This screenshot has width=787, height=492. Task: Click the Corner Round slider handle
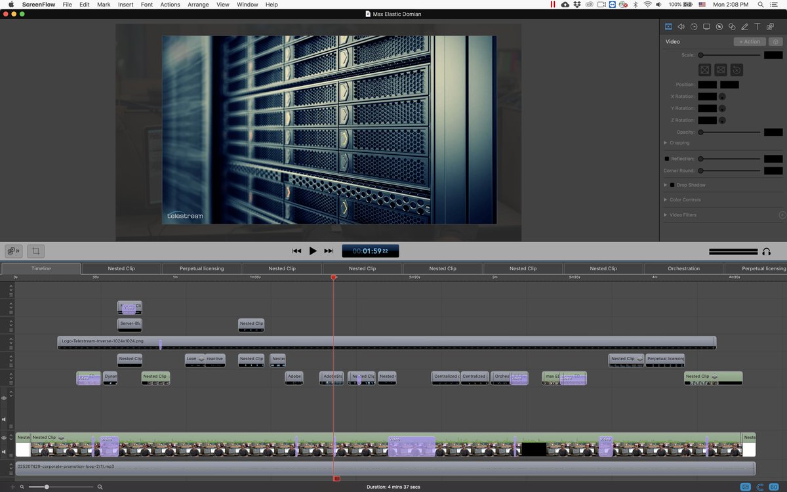pyautogui.click(x=700, y=171)
